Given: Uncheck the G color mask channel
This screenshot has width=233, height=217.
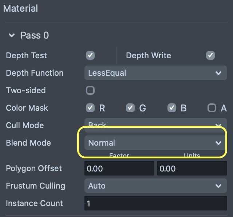Looking at the screenshot, I should [130, 108].
